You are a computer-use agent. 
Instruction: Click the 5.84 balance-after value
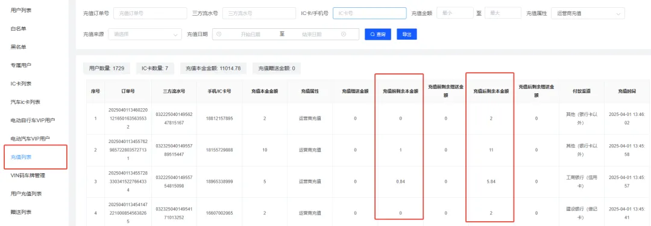pos(491,182)
